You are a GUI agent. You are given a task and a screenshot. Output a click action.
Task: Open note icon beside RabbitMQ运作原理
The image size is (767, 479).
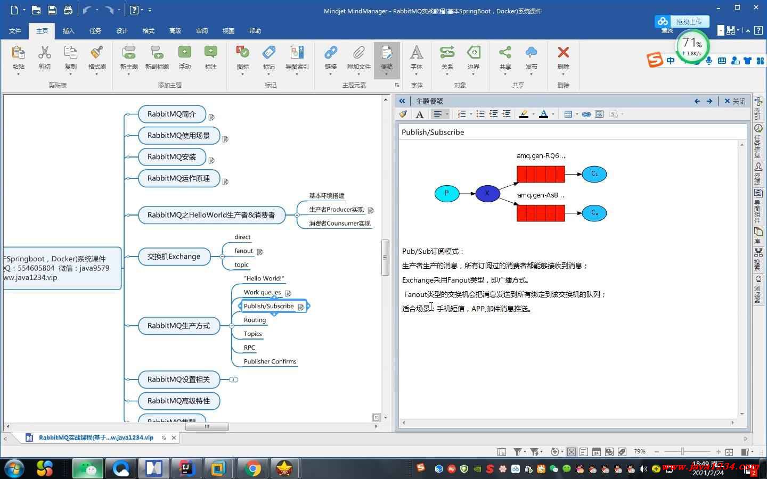(225, 182)
